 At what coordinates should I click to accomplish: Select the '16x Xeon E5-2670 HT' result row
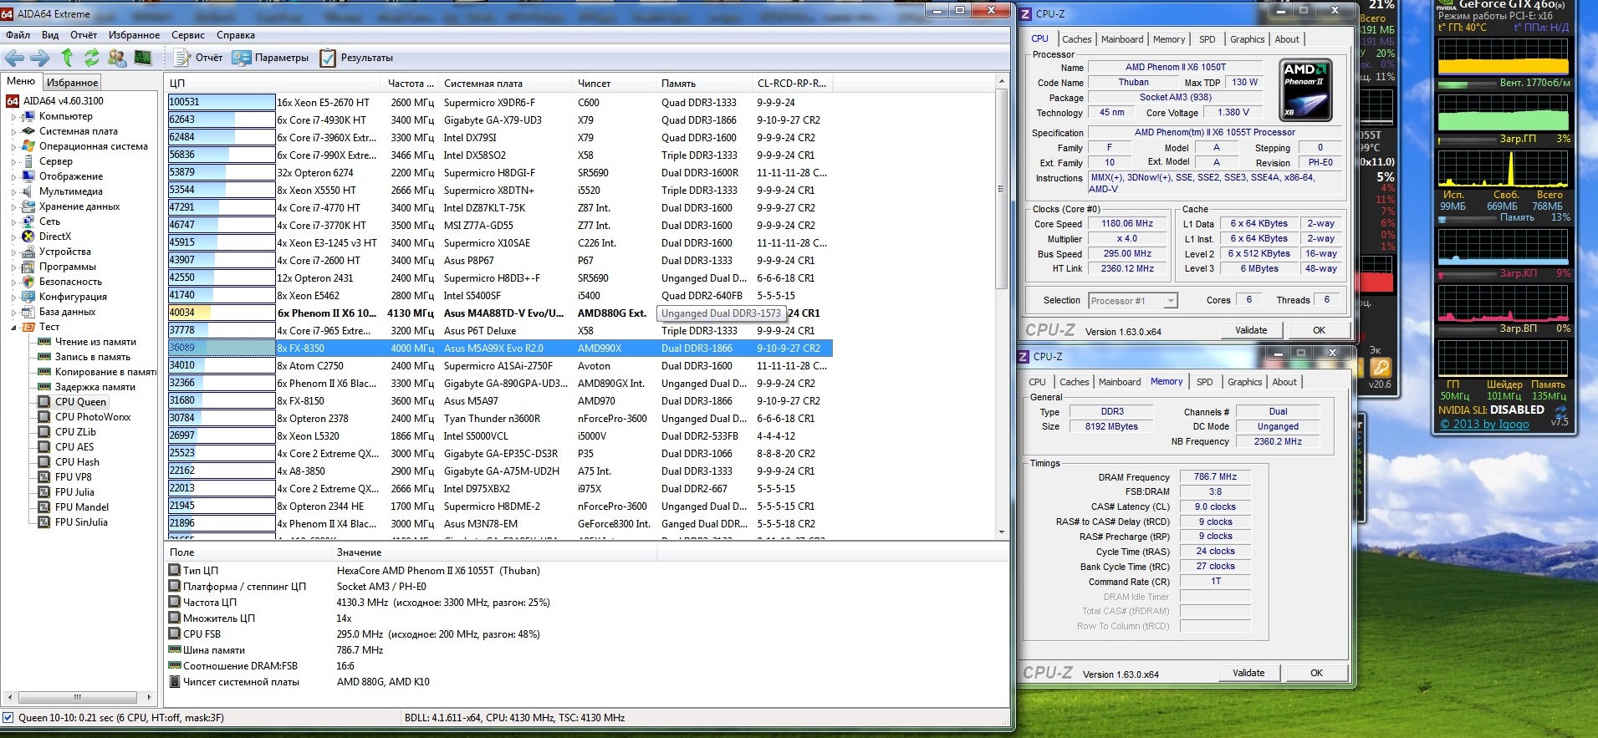coord(500,103)
